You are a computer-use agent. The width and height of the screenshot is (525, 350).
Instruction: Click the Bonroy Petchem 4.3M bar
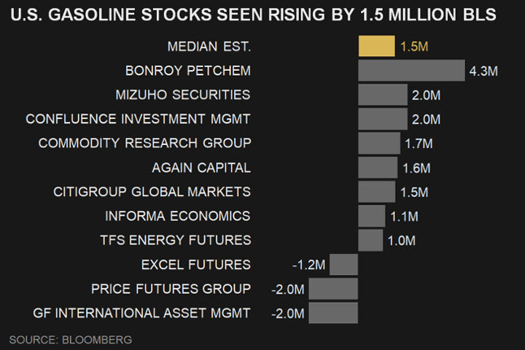click(x=411, y=71)
